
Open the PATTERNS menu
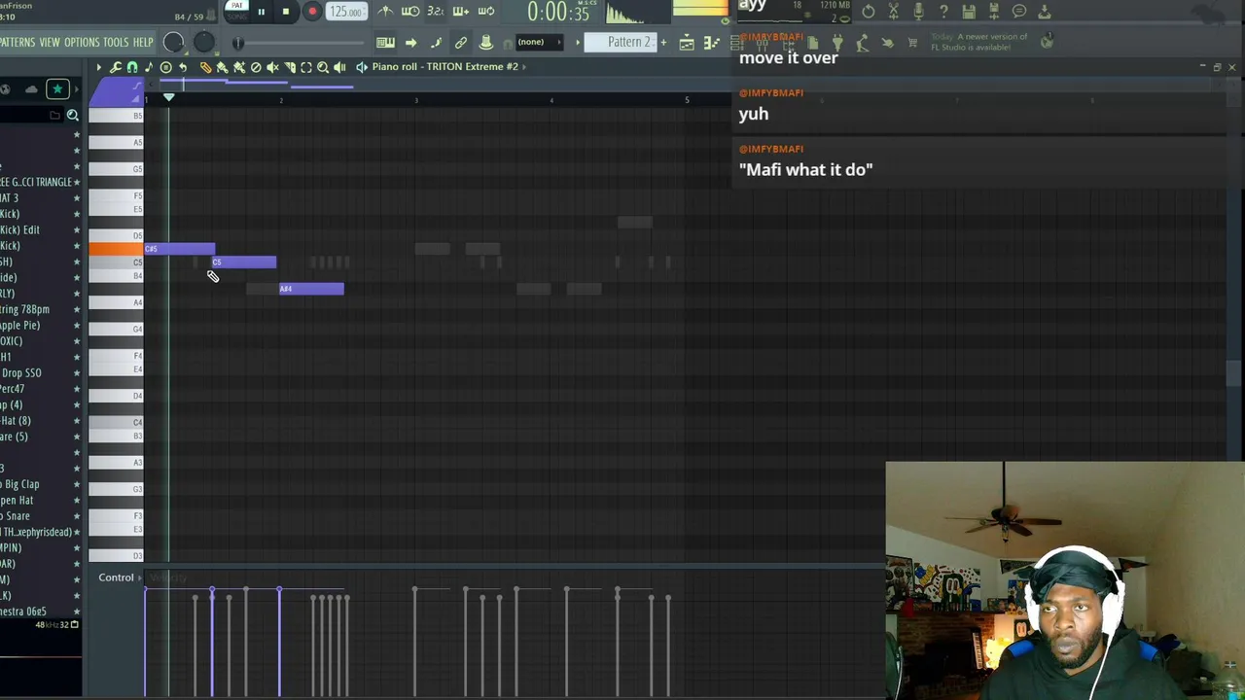[18, 42]
